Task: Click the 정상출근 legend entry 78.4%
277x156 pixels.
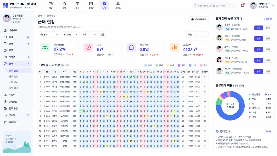Action: [260, 94]
